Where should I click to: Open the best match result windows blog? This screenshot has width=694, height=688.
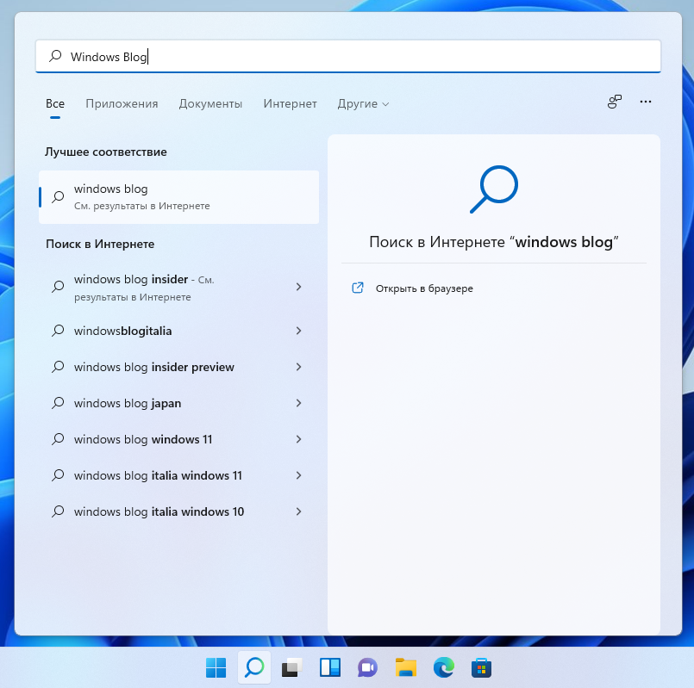pyautogui.click(x=178, y=197)
